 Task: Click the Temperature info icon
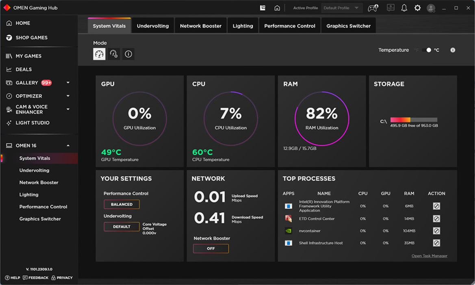click(453, 50)
